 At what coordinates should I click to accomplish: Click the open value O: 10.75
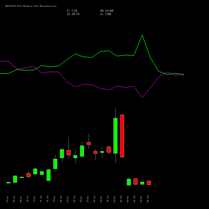73,14
